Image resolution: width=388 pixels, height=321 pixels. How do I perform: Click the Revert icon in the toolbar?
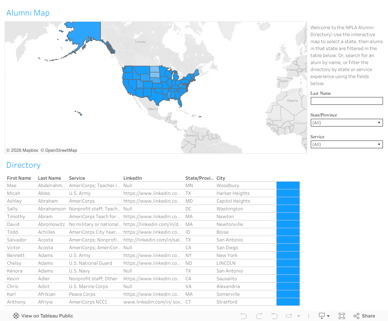pos(274,316)
